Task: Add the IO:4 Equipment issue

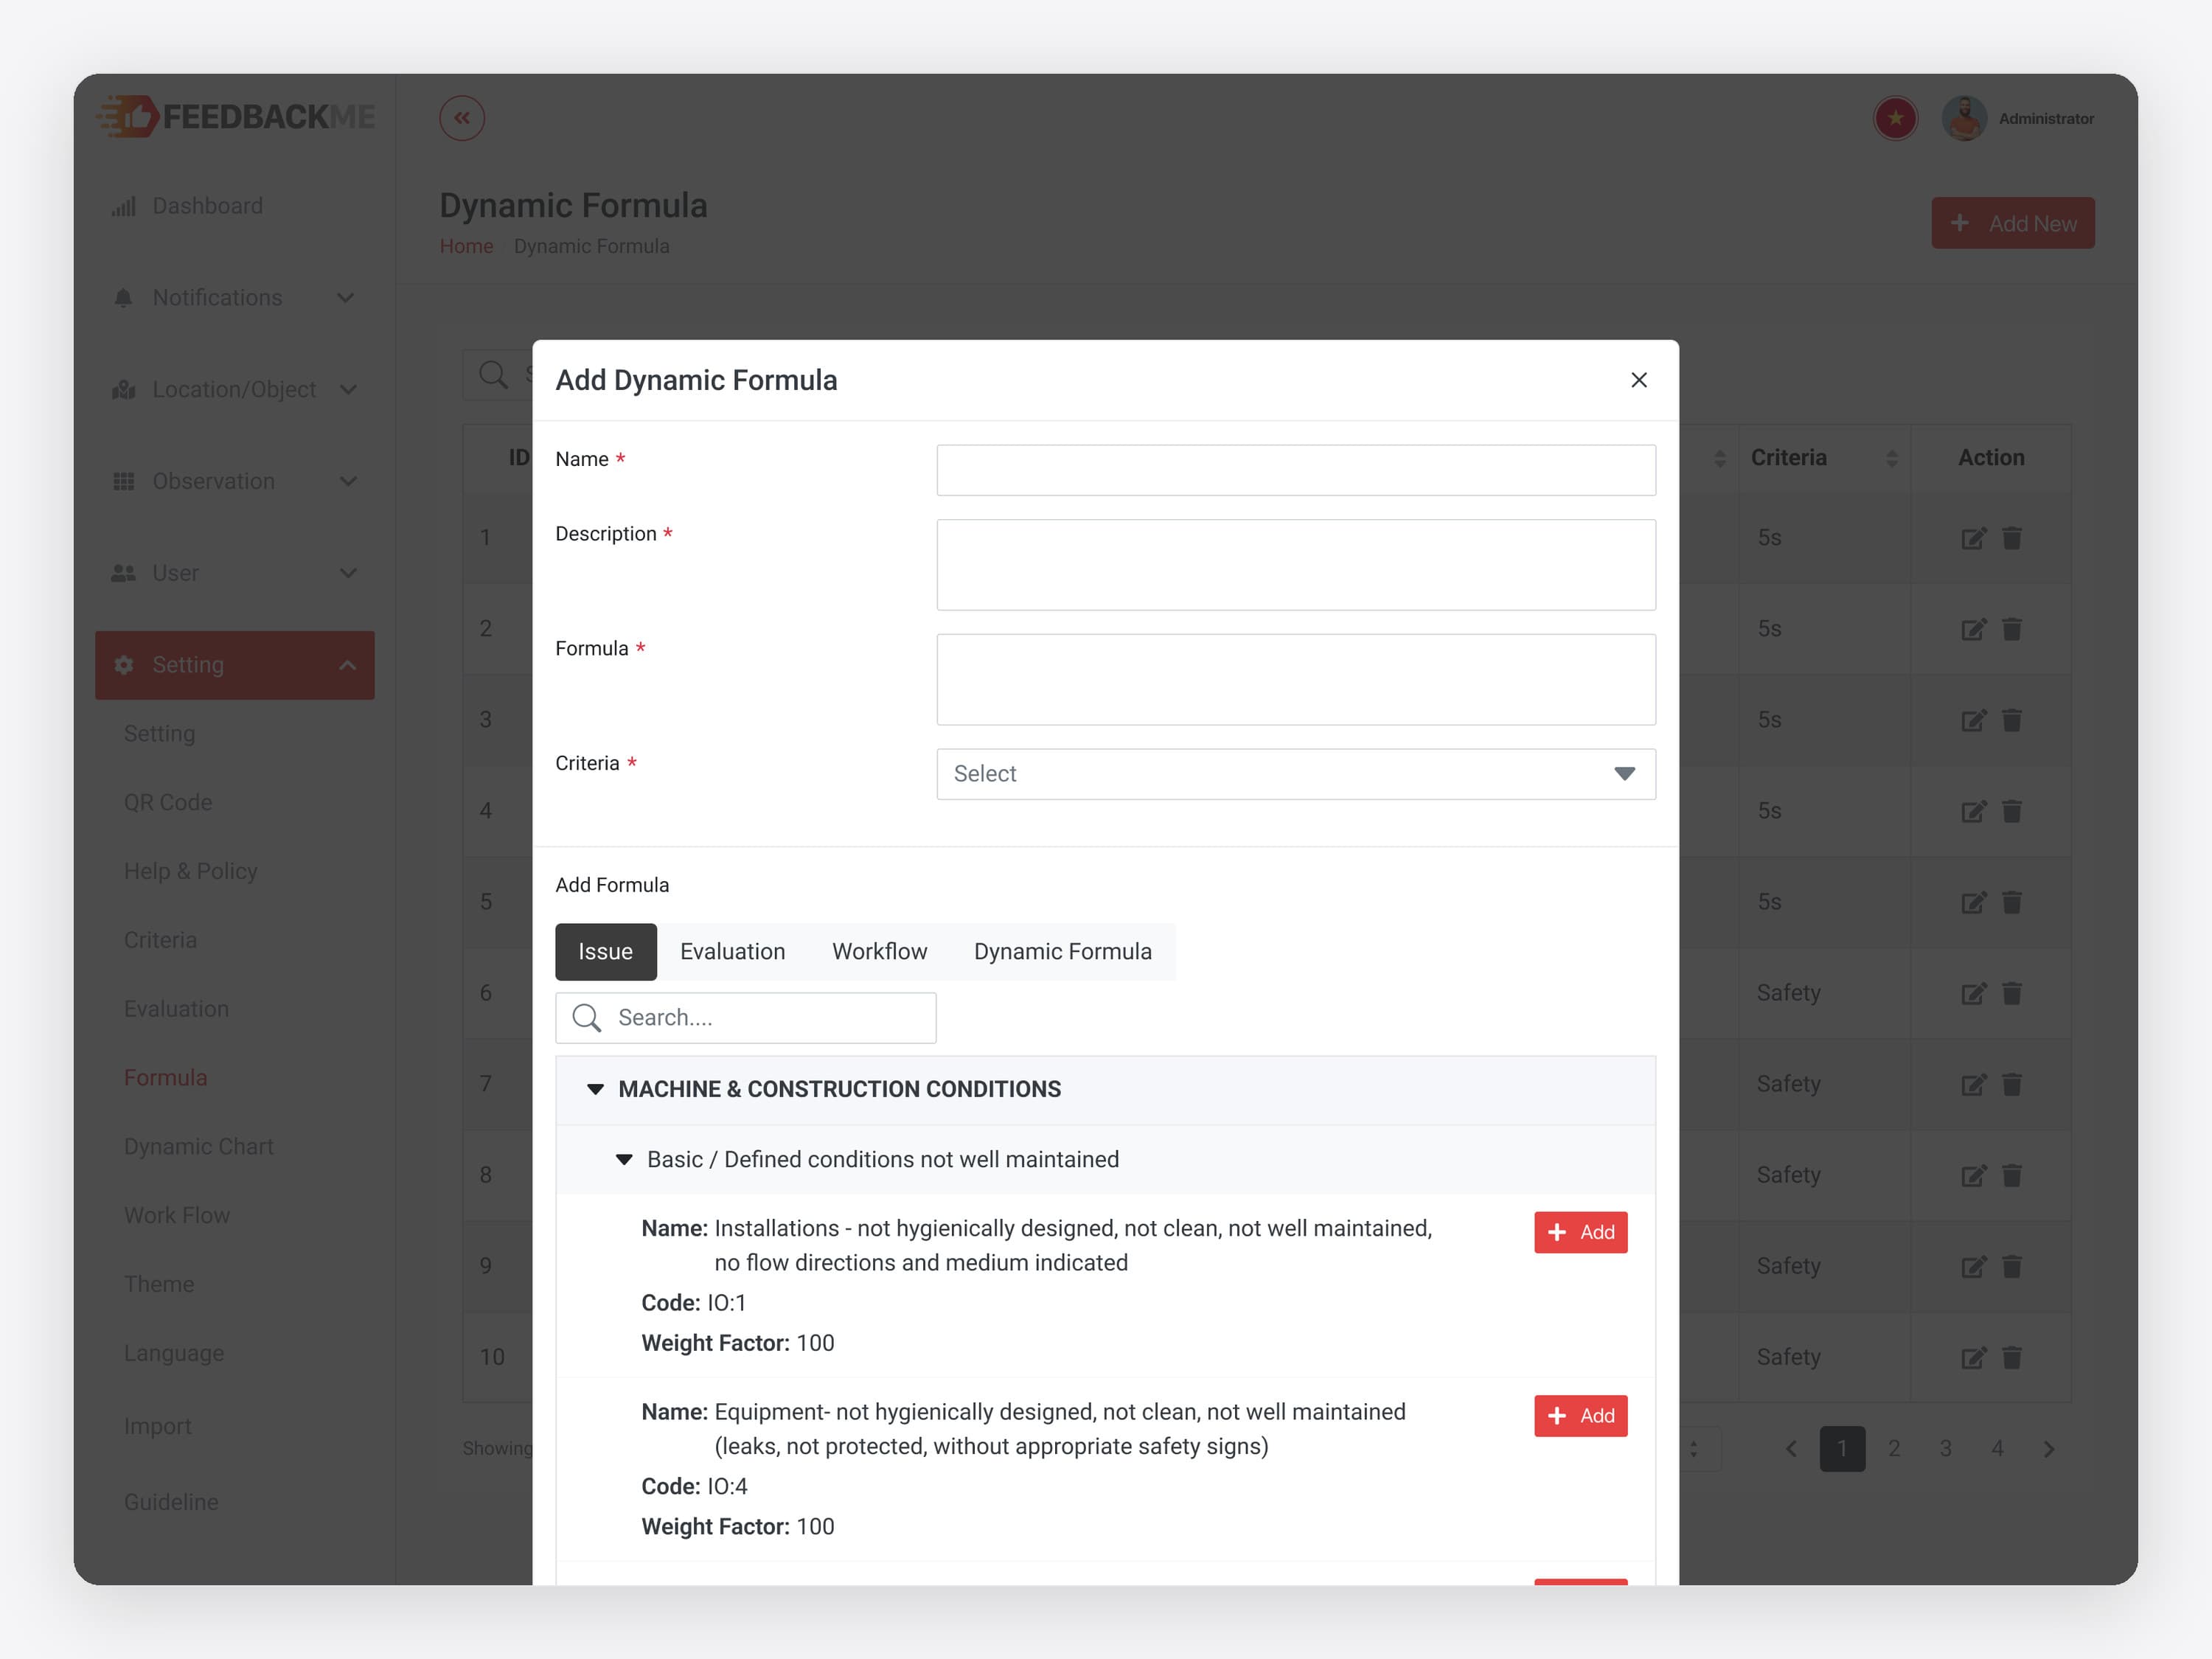Action: click(x=1580, y=1416)
